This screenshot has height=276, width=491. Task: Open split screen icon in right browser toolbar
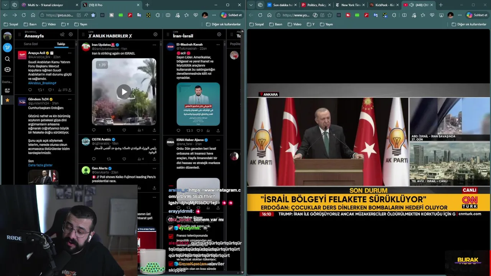[x=404, y=15]
